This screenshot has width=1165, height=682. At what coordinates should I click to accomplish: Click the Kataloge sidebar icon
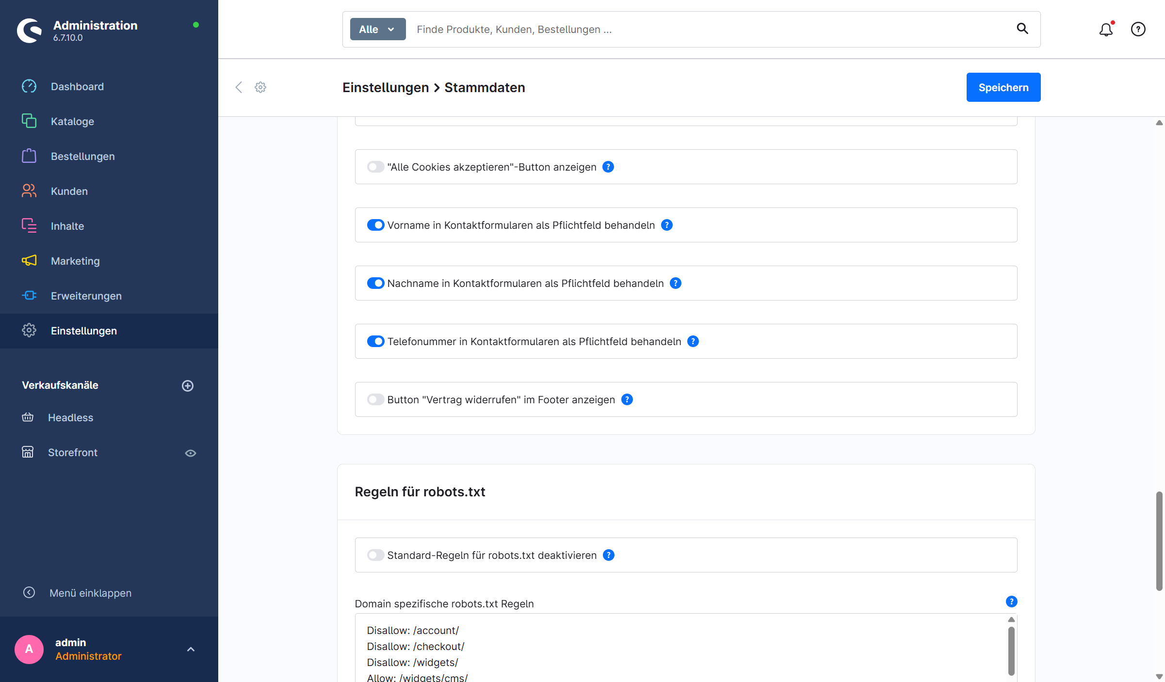(29, 121)
